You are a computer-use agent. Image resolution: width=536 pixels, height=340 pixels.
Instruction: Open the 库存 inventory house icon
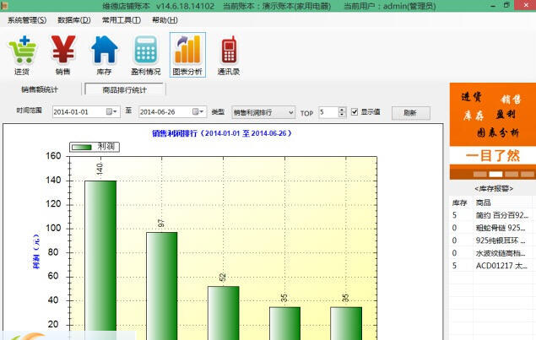105,51
